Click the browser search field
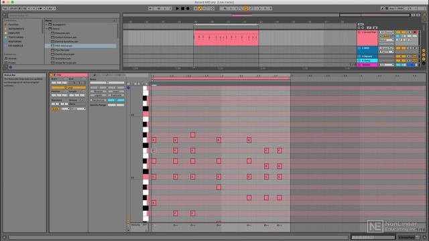This screenshot has width=429, height=241. pos(64,15)
